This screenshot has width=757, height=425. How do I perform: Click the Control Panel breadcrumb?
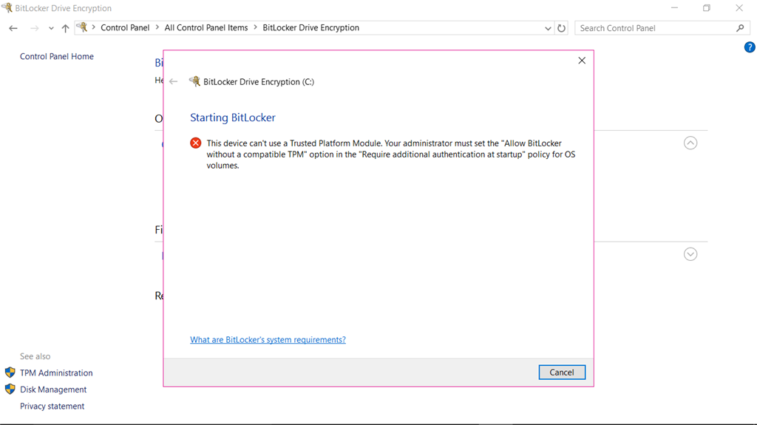[125, 27]
